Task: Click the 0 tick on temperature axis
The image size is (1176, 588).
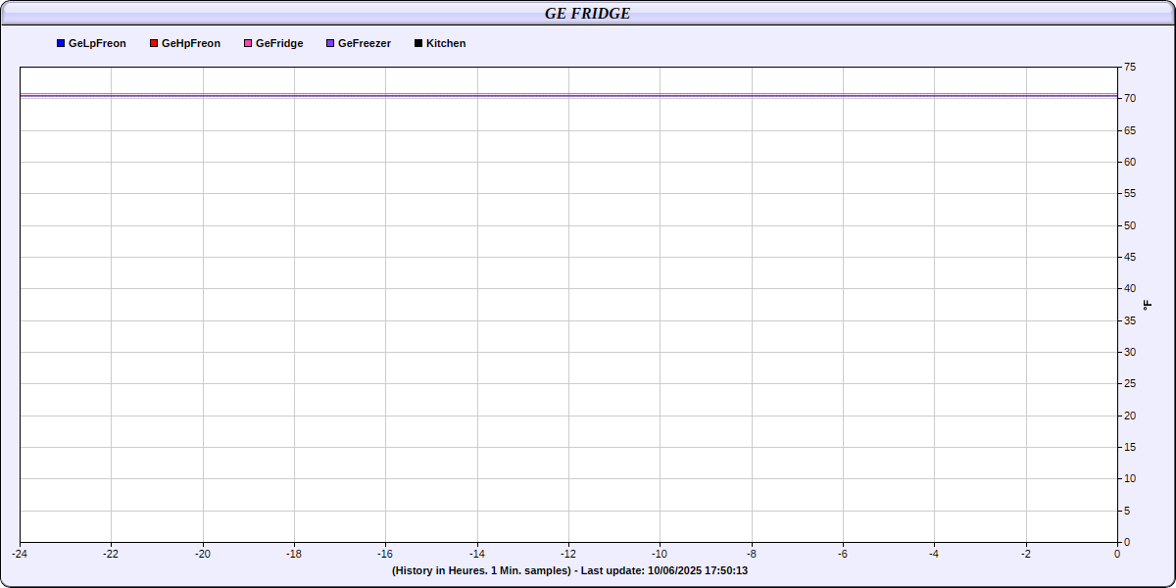Action: pyautogui.click(x=1127, y=542)
